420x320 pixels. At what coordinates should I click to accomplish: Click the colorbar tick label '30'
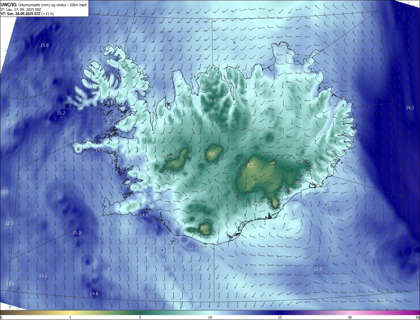click(350, 318)
